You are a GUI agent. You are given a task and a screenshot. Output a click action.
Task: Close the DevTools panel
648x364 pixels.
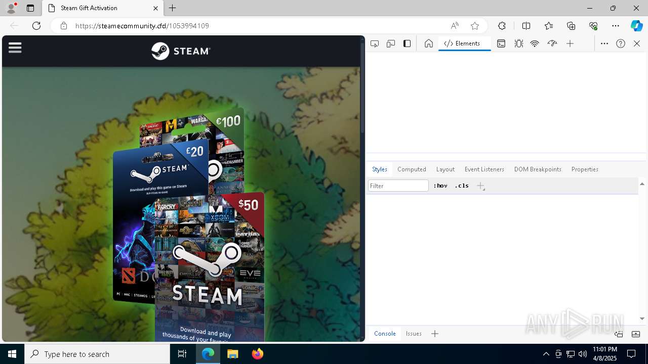click(637, 43)
